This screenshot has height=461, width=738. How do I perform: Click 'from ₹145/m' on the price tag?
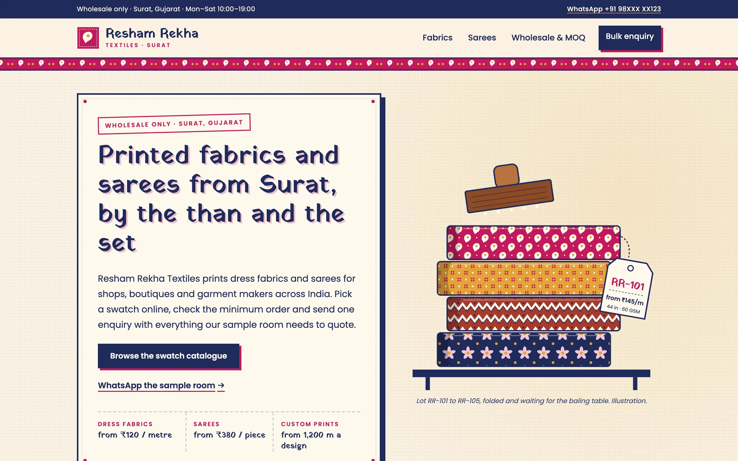click(624, 300)
